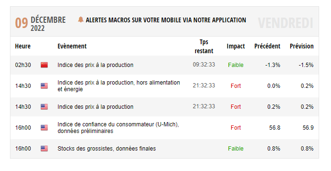This screenshot has width=331, height=171.
Task: Open the hors alimentation et énergie event
Action: click(x=118, y=86)
